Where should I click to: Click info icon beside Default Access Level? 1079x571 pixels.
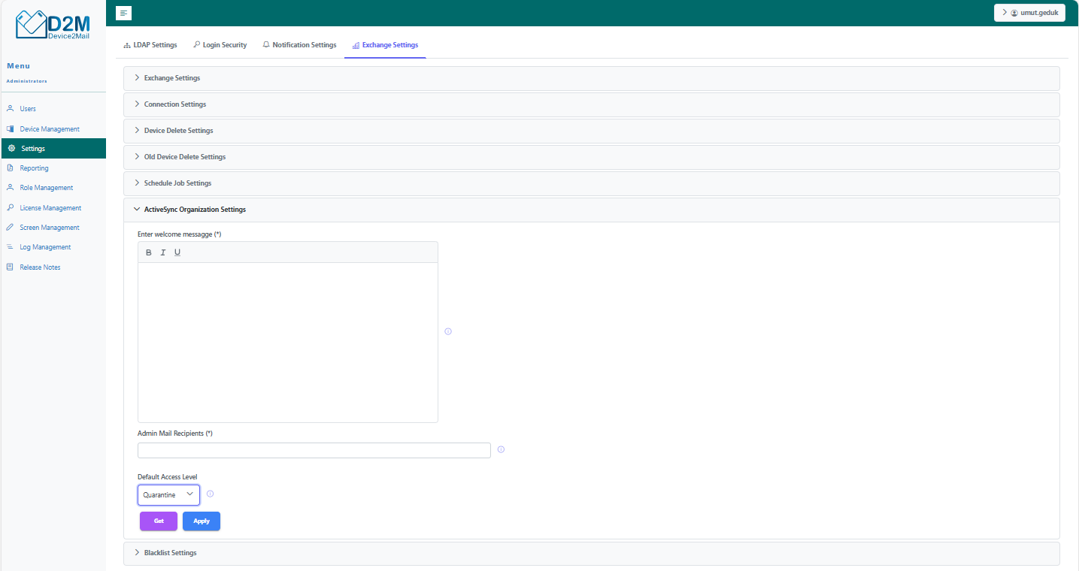(210, 494)
